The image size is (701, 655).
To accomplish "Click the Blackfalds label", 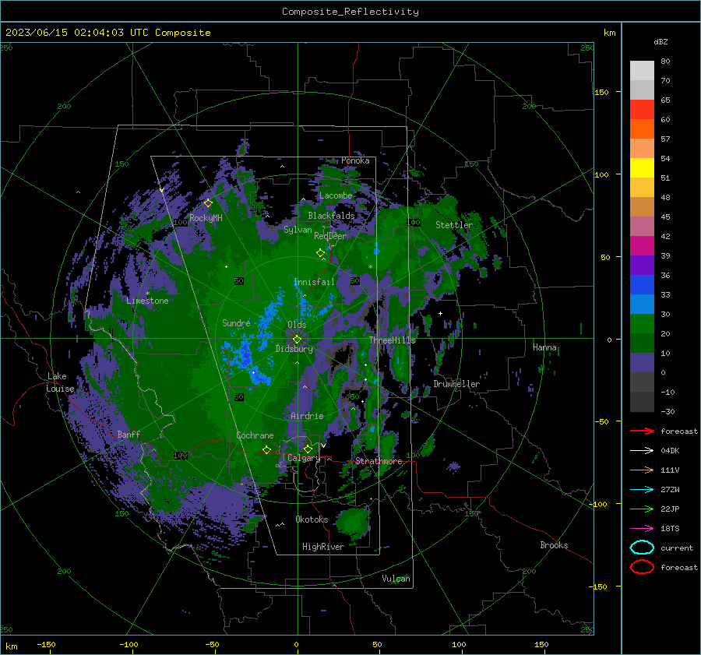I will (x=331, y=216).
